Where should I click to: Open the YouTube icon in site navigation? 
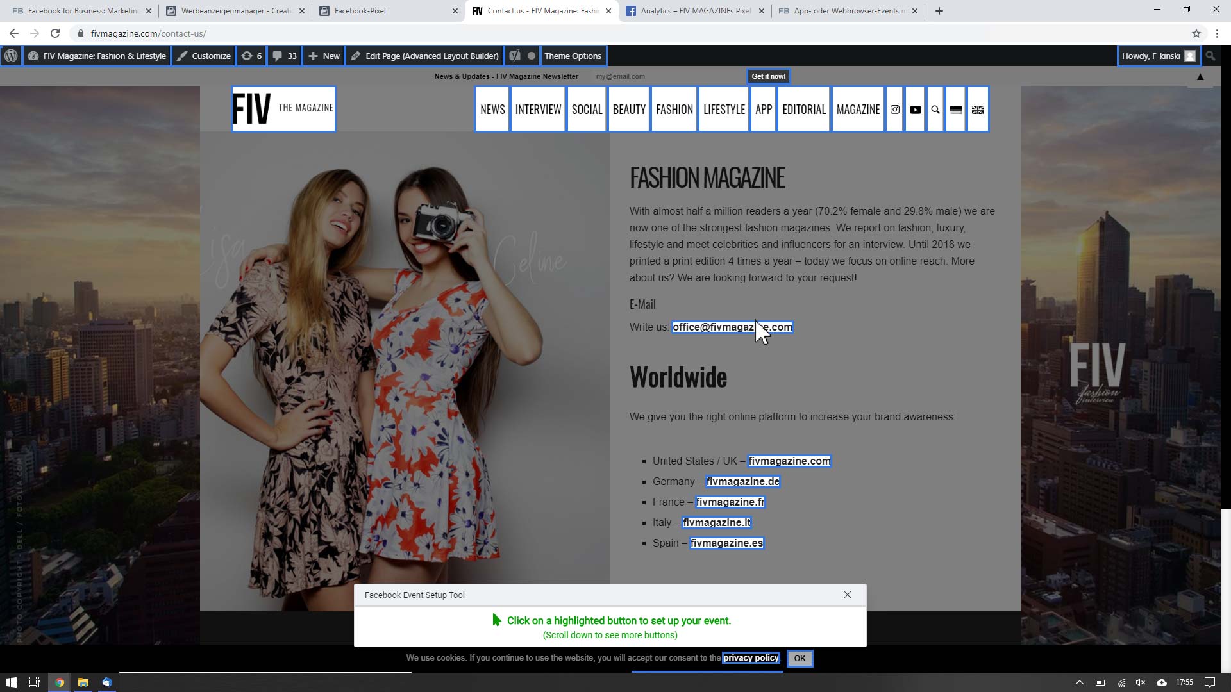coord(915,110)
